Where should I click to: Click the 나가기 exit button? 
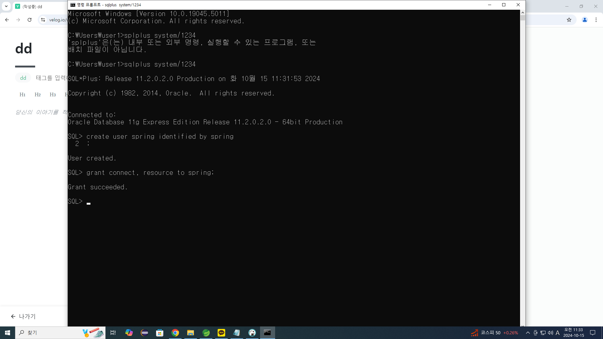tap(24, 316)
